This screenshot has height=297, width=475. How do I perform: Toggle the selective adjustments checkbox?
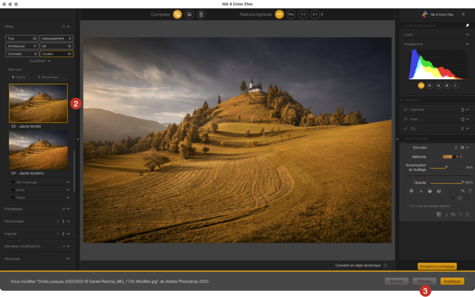pyautogui.click(x=467, y=198)
